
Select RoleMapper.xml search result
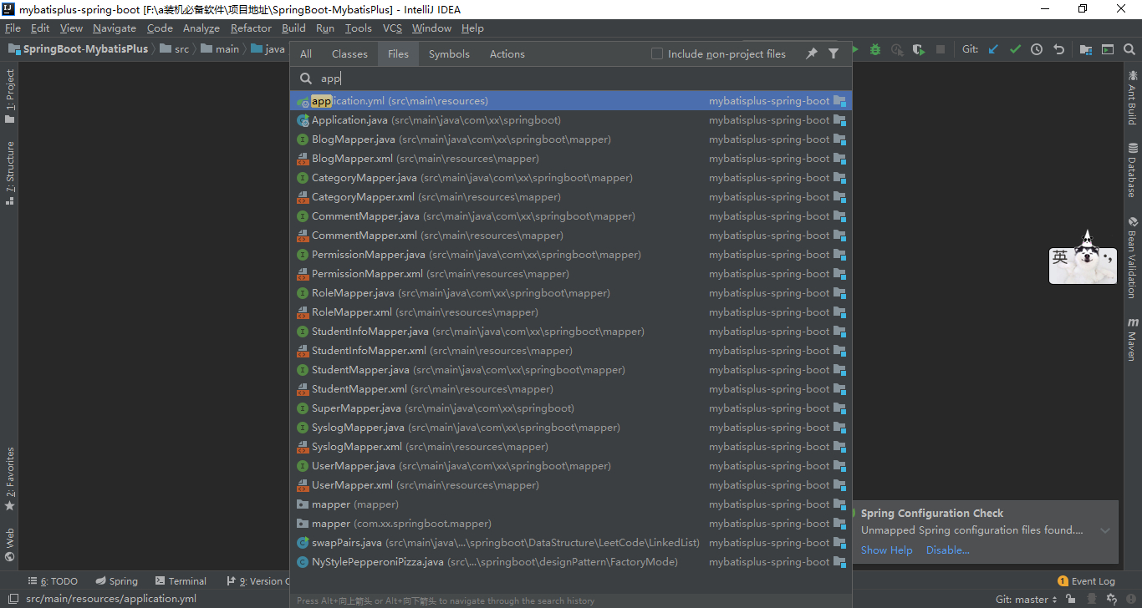point(571,312)
